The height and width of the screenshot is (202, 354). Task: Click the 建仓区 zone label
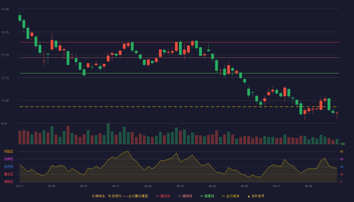[x=9, y=174]
